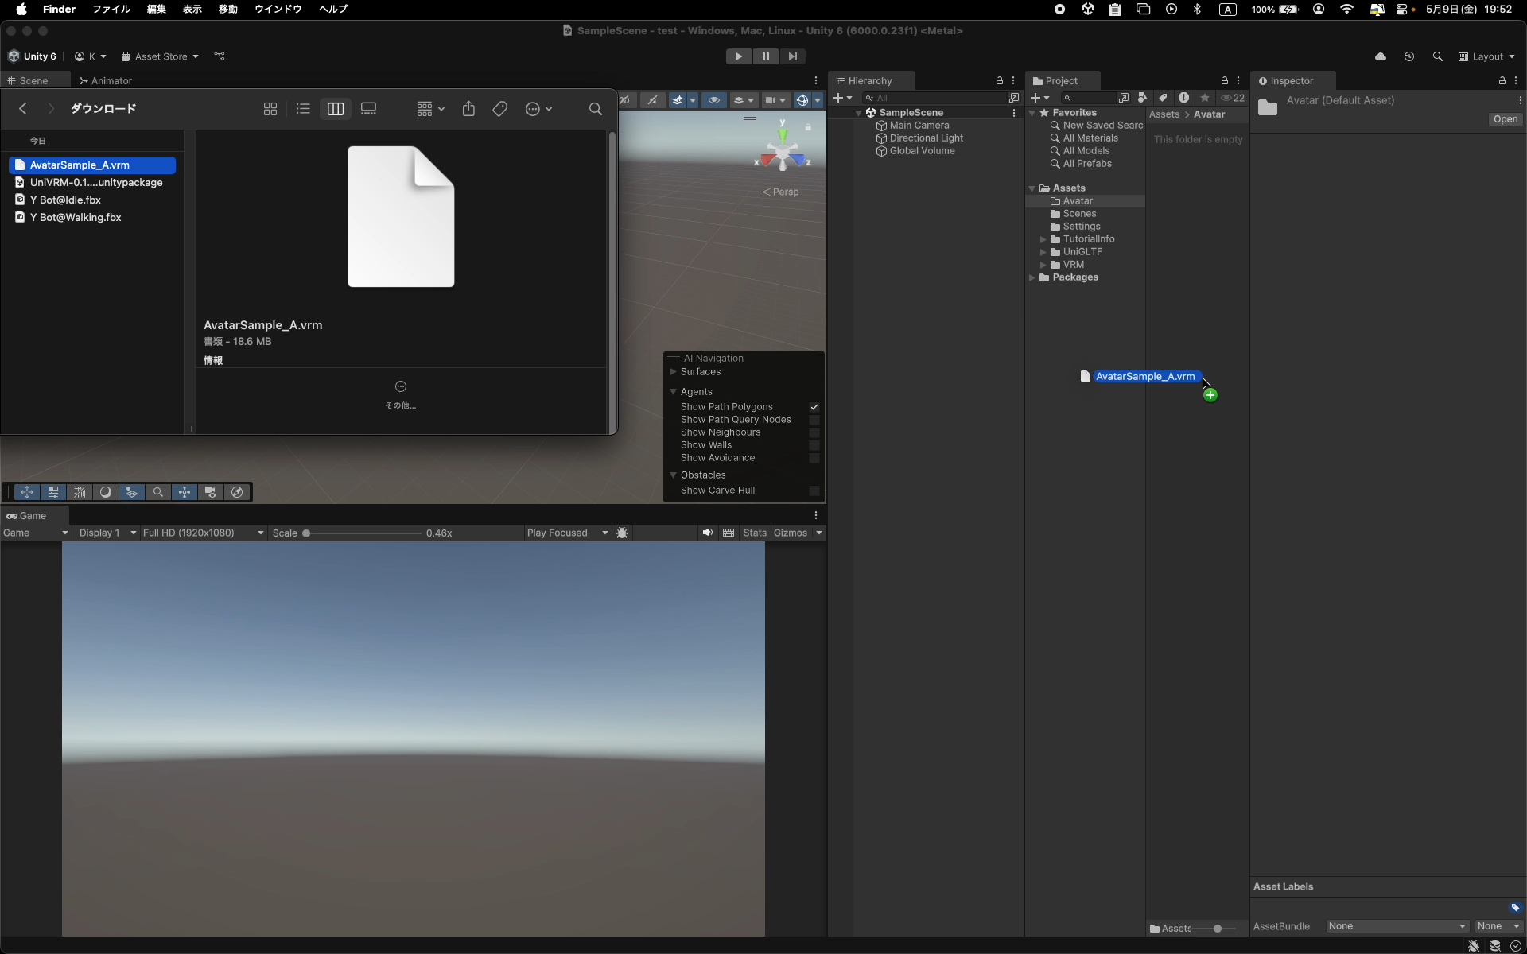Screen dimensions: 1527x954
Task: Click the orientation gizmo lock icon in Scene view
Action: pyautogui.click(x=808, y=127)
